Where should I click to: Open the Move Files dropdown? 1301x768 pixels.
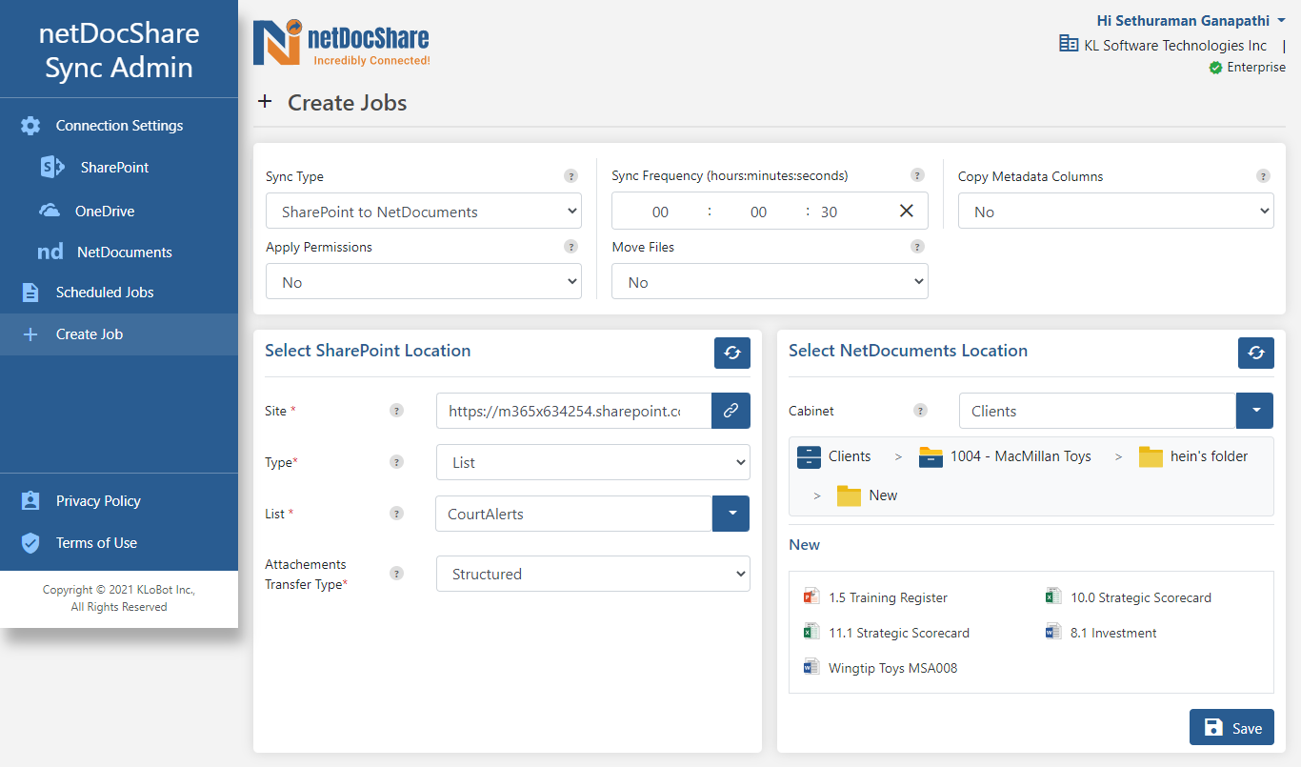tap(770, 282)
